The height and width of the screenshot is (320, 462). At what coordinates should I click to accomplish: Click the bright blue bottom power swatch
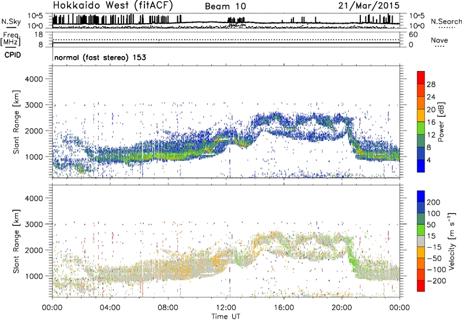[421, 166]
